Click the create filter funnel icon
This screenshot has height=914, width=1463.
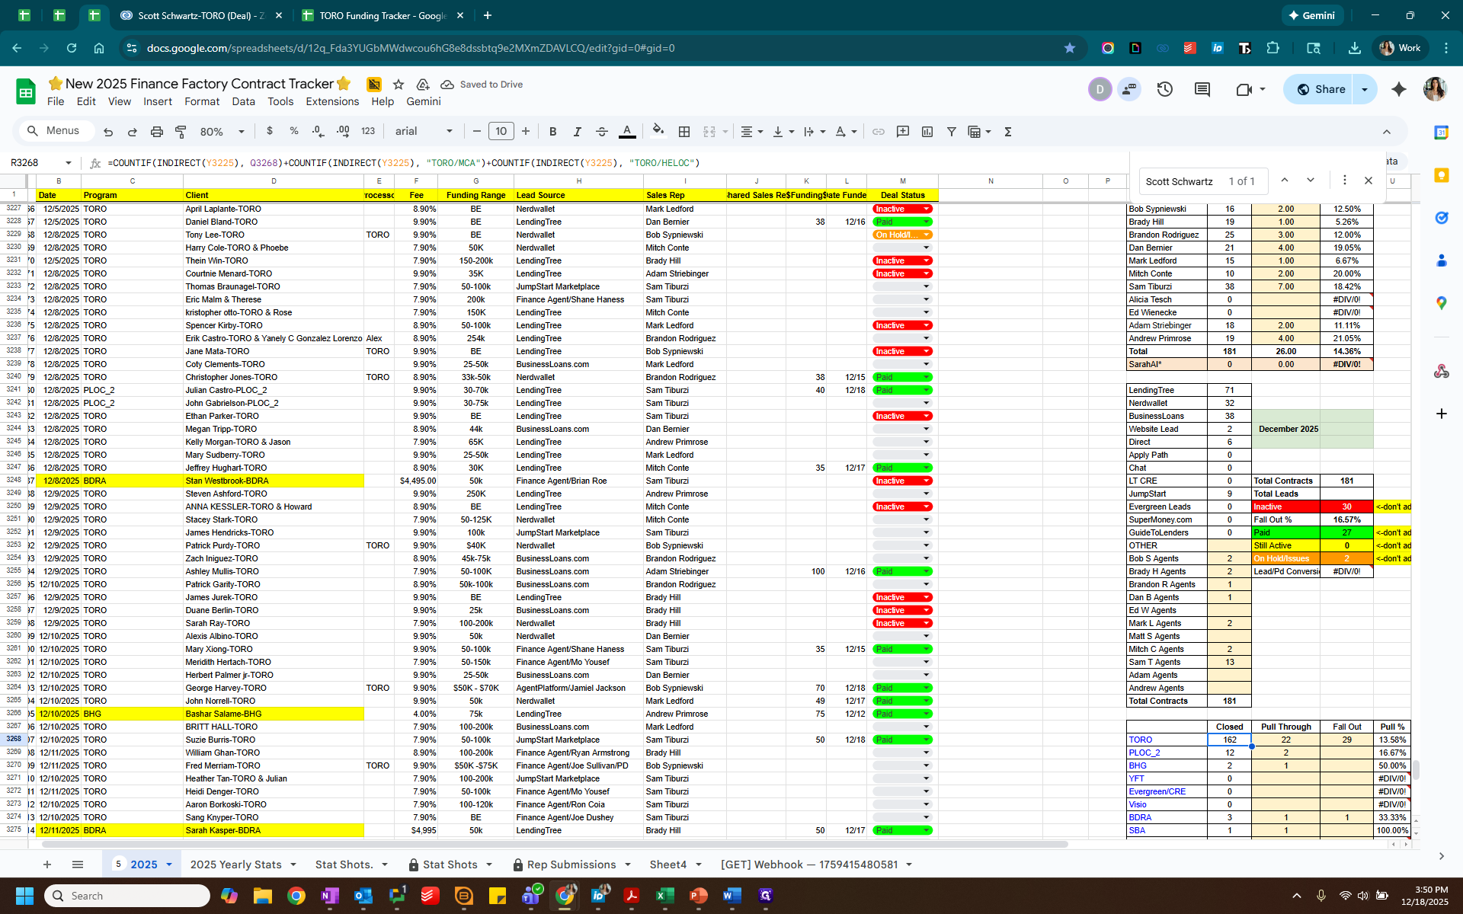click(952, 132)
